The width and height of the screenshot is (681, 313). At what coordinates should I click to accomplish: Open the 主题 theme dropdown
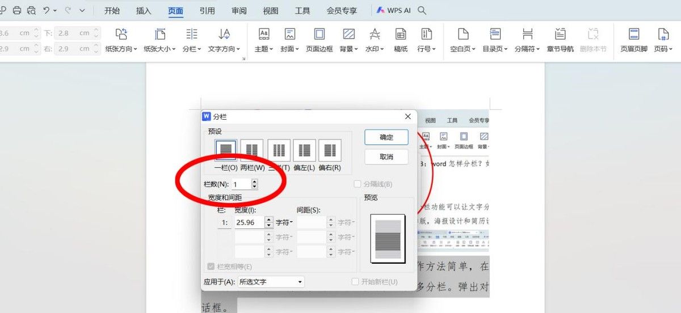pyautogui.click(x=264, y=41)
